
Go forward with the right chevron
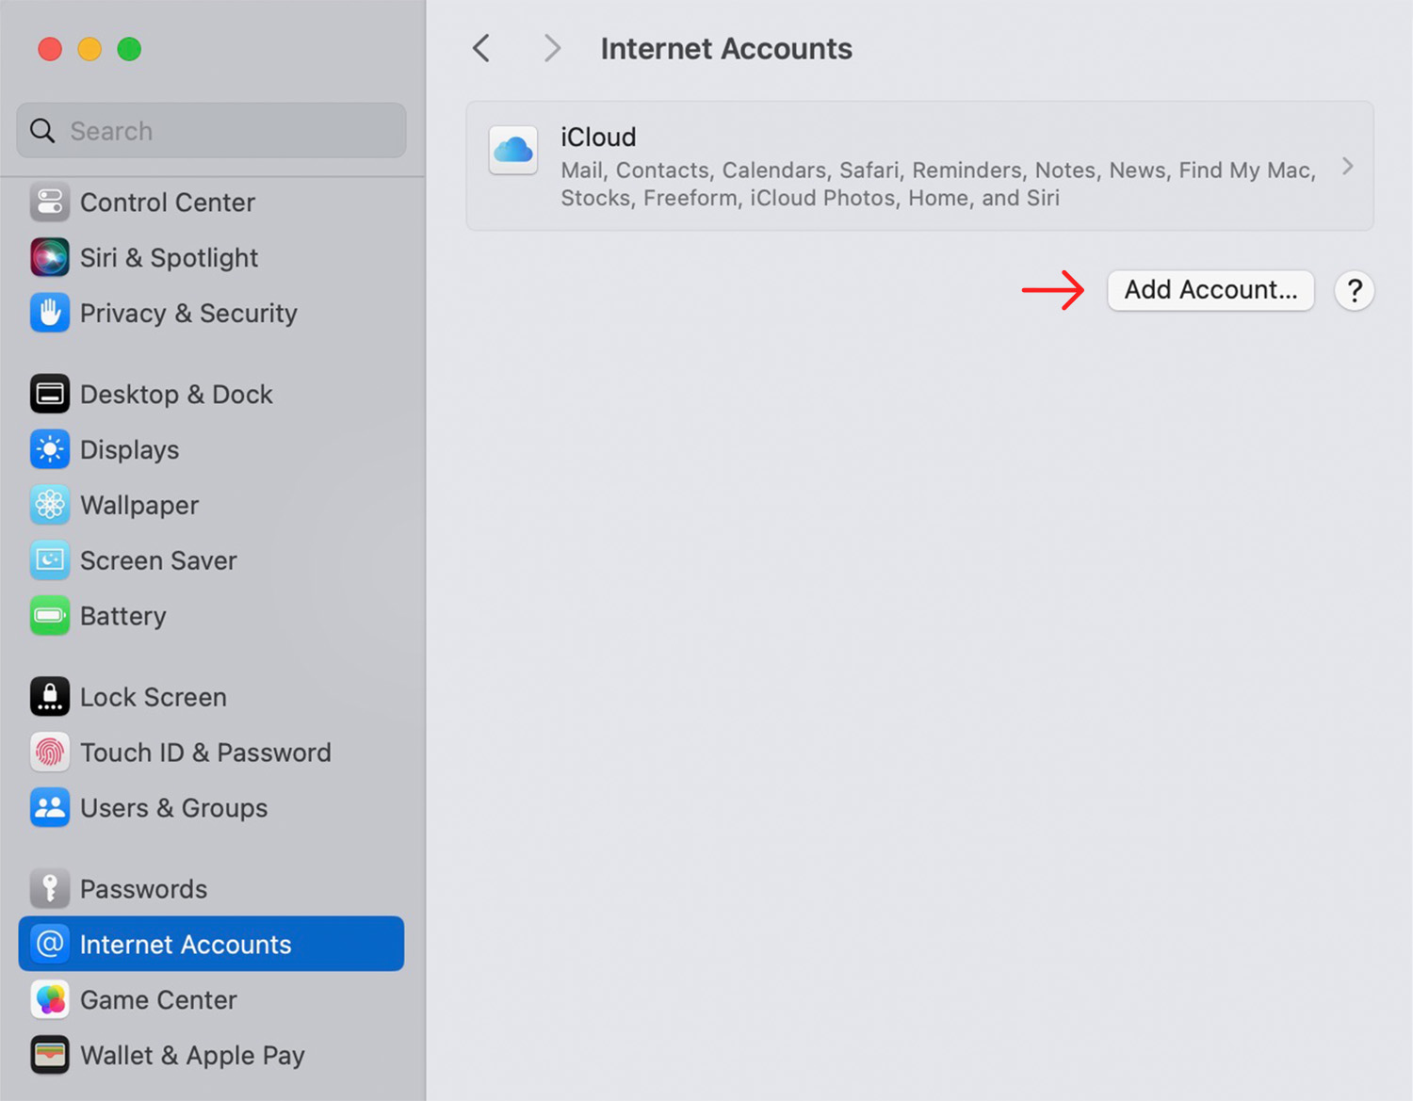tap(552, 48)
